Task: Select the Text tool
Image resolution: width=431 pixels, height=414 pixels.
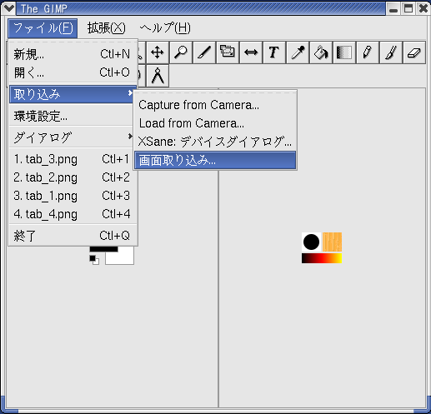Action: (x=274, y=52)
